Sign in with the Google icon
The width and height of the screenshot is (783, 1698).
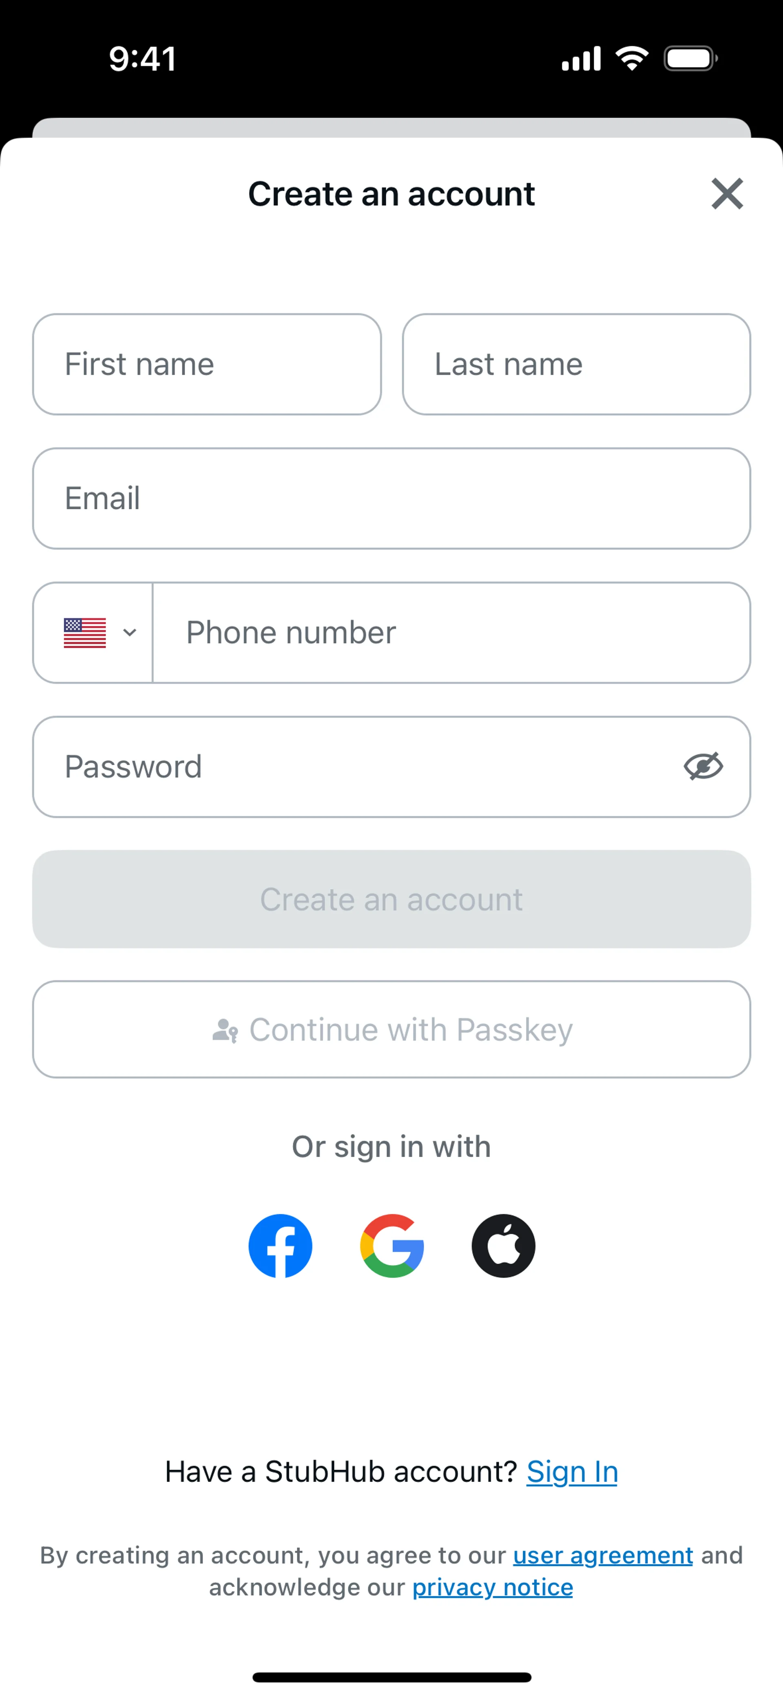391,1245
